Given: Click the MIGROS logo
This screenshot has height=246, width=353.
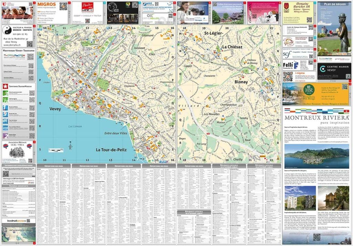Looking at the screenshot, I should [47, 4].
